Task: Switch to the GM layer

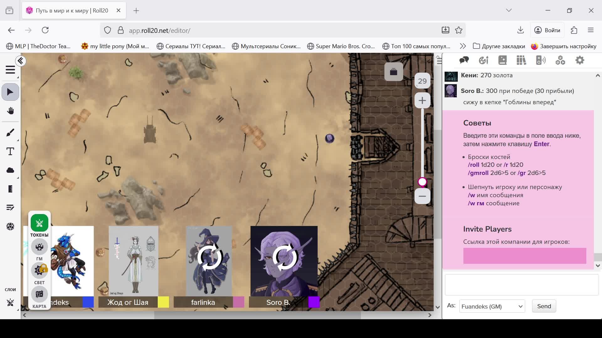Action: pyautogui.click(x=40, y=247)
